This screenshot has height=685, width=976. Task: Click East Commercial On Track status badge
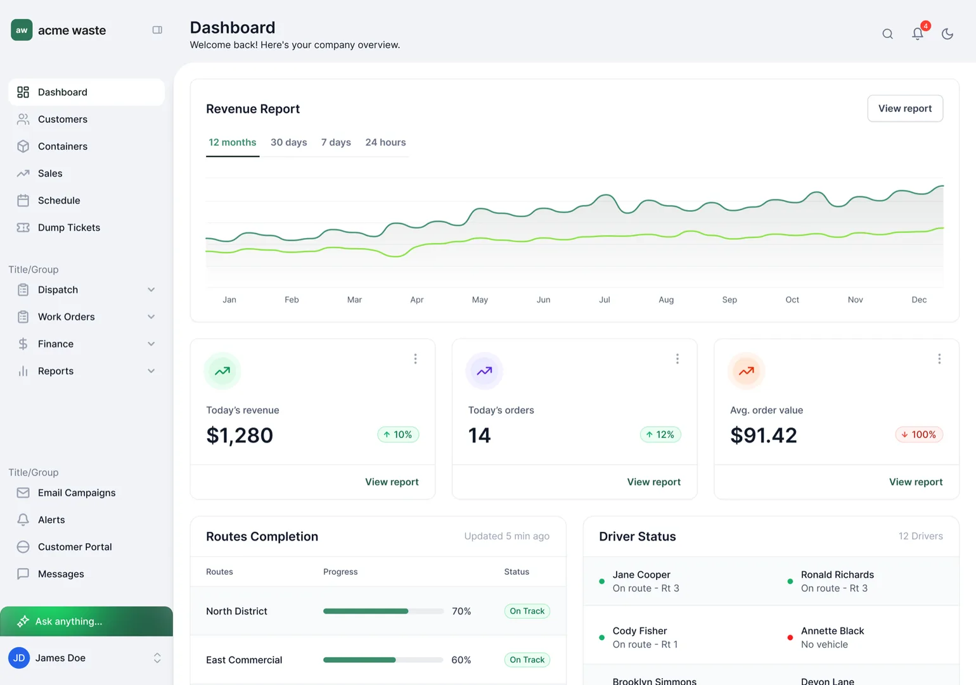tap(527, 660)
